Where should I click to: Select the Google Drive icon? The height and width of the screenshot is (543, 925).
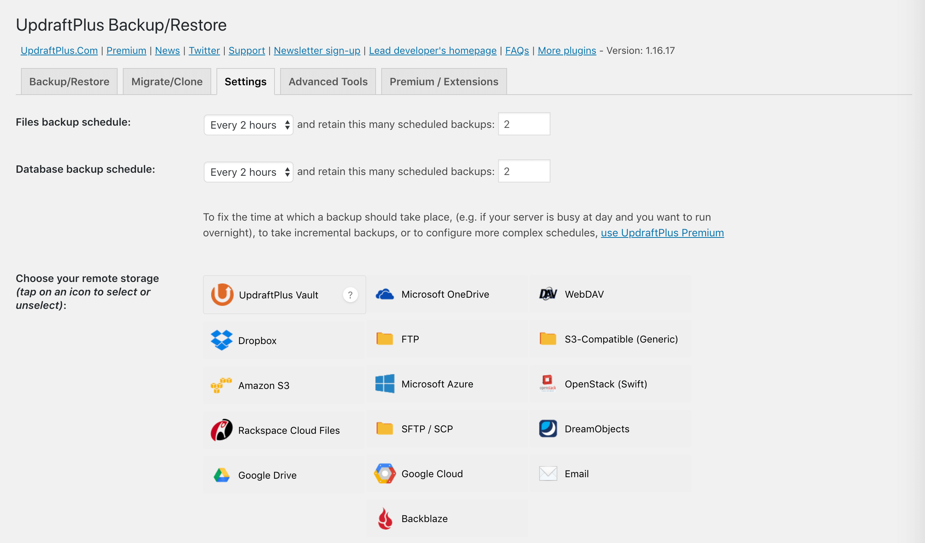click(222, 475)
